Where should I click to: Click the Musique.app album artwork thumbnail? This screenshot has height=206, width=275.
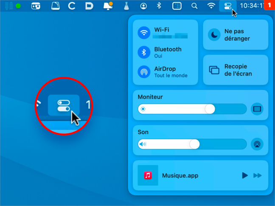pyautogui.click(x=148, y=175)
